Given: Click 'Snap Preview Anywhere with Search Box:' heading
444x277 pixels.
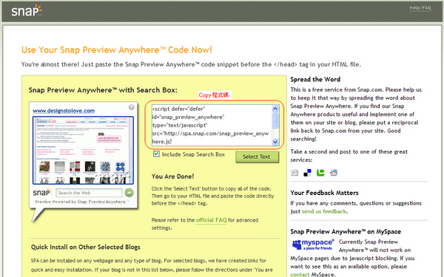Looking at the screenshot, I should click(x=103, y=90).
